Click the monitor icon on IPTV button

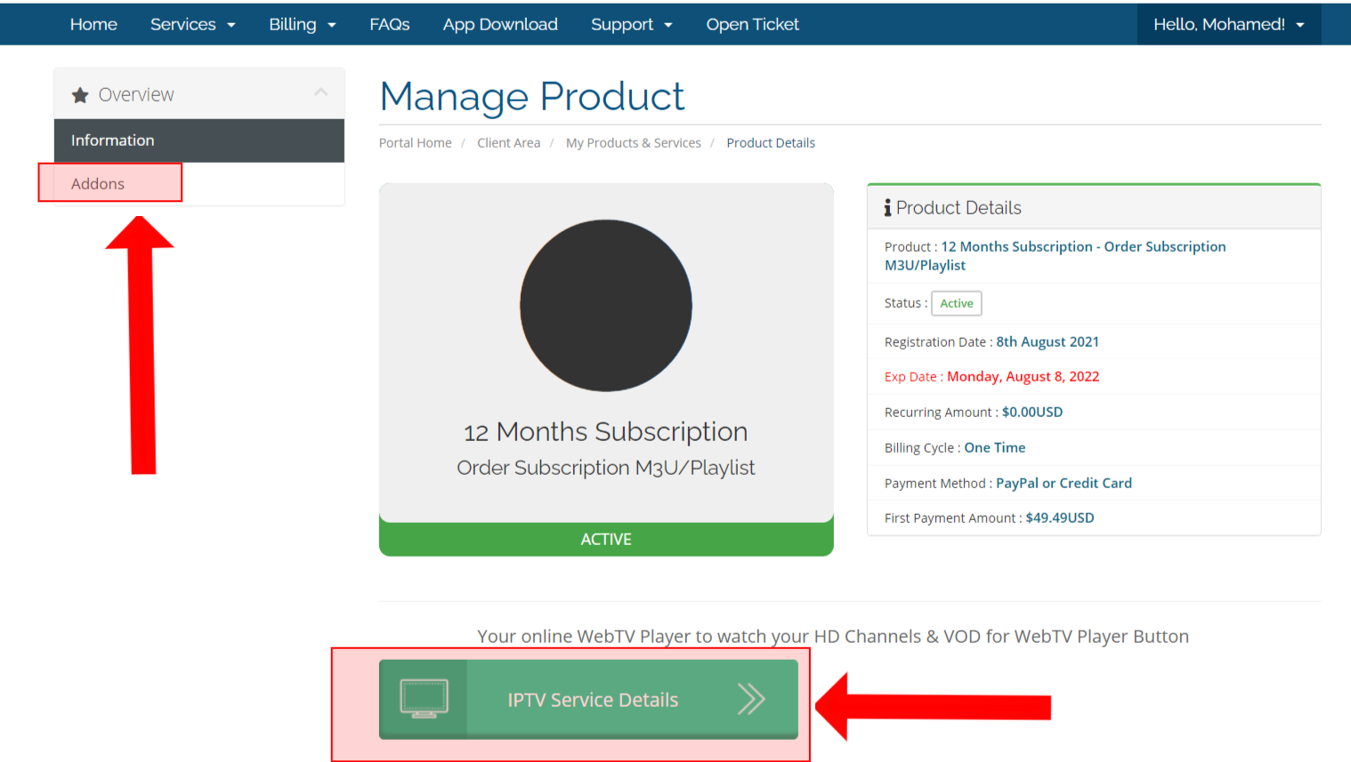point(424,699)
